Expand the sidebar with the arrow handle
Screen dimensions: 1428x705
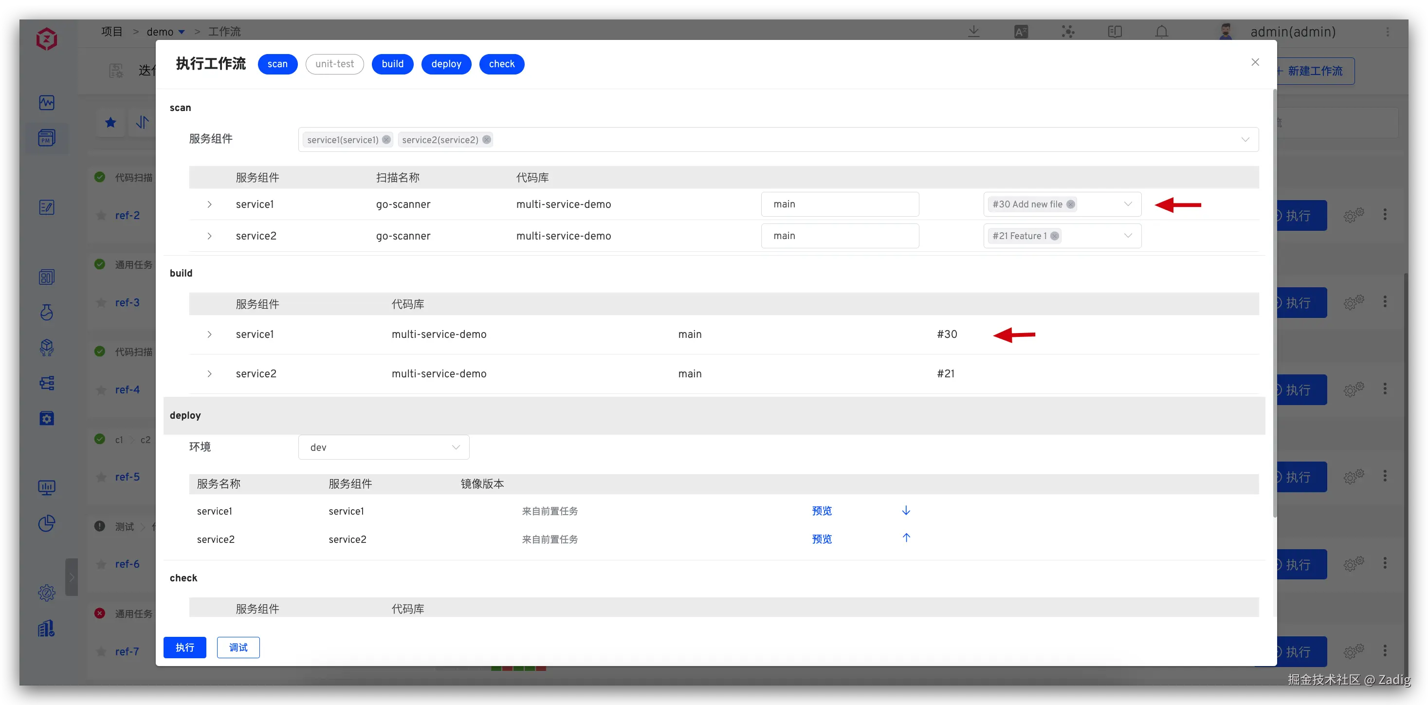pos(71,577)
